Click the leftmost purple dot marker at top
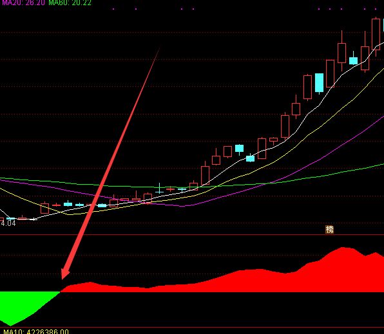This screenshot has width=384, height=334. (113, 9)
